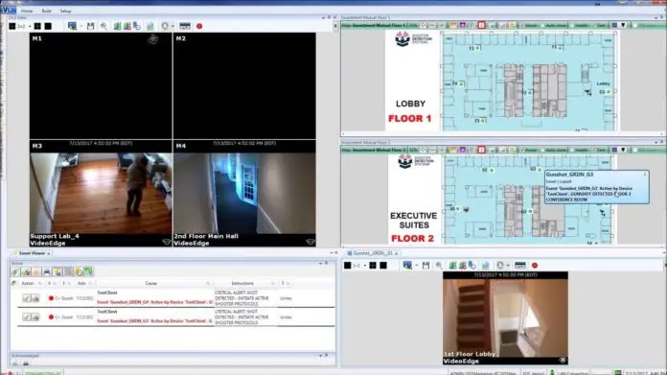
Task: Select the Event Viewer tab
Action: coord(32,253)
